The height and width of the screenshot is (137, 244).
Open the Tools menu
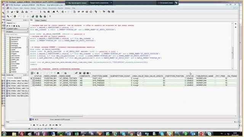[39, 8]
